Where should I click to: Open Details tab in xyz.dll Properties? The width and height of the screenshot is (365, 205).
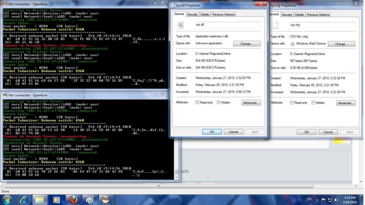pos(204,14)
